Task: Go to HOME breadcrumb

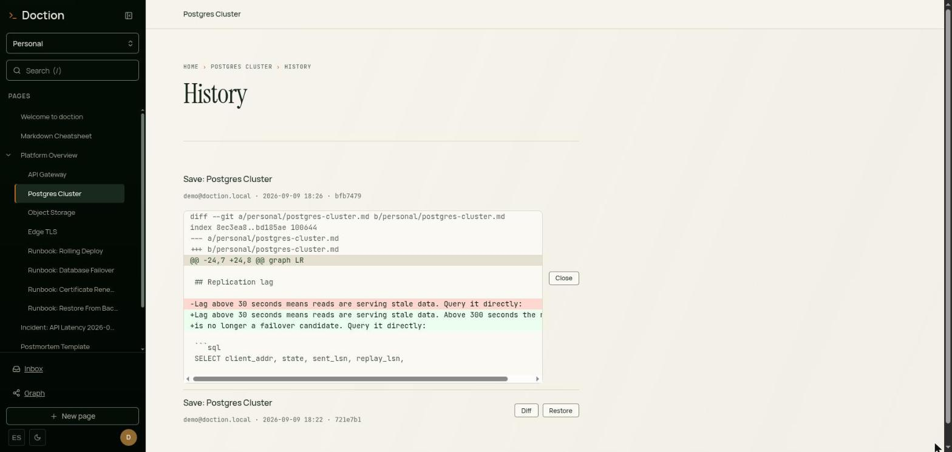Action: [191, 67]
